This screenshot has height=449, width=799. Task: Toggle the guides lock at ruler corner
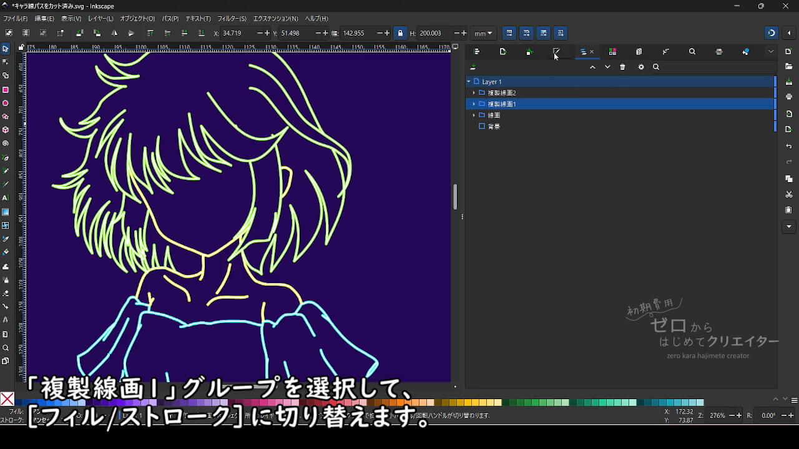(21, 47)
